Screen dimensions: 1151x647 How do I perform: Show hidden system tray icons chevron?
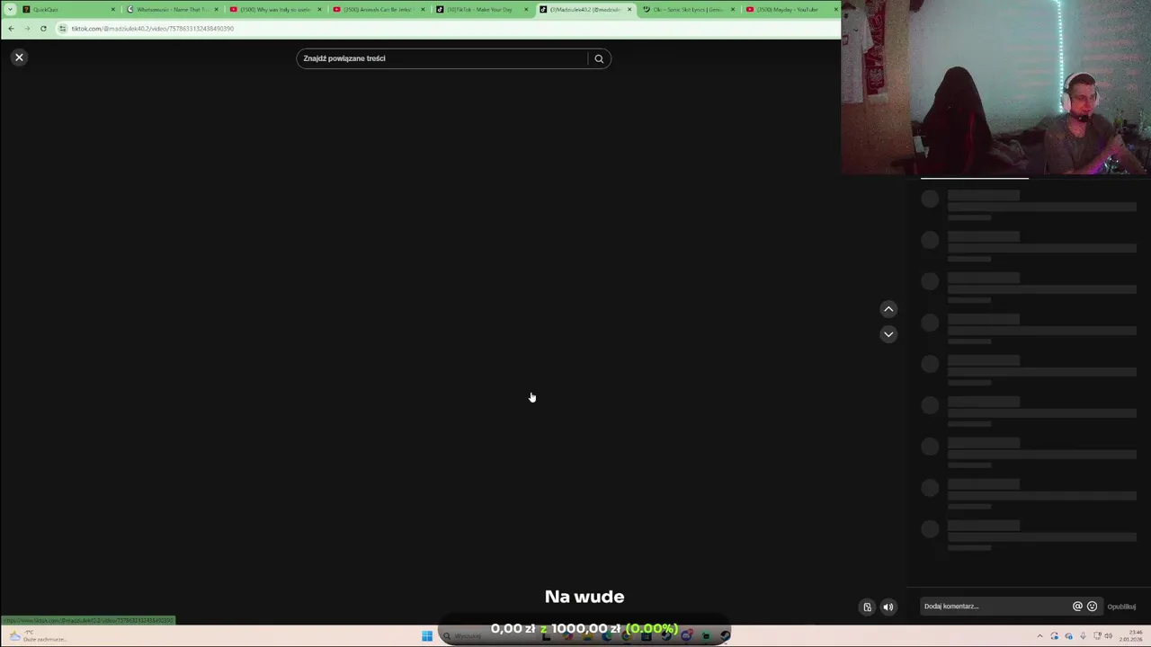pyautogui.click(x=1040, y=636)
